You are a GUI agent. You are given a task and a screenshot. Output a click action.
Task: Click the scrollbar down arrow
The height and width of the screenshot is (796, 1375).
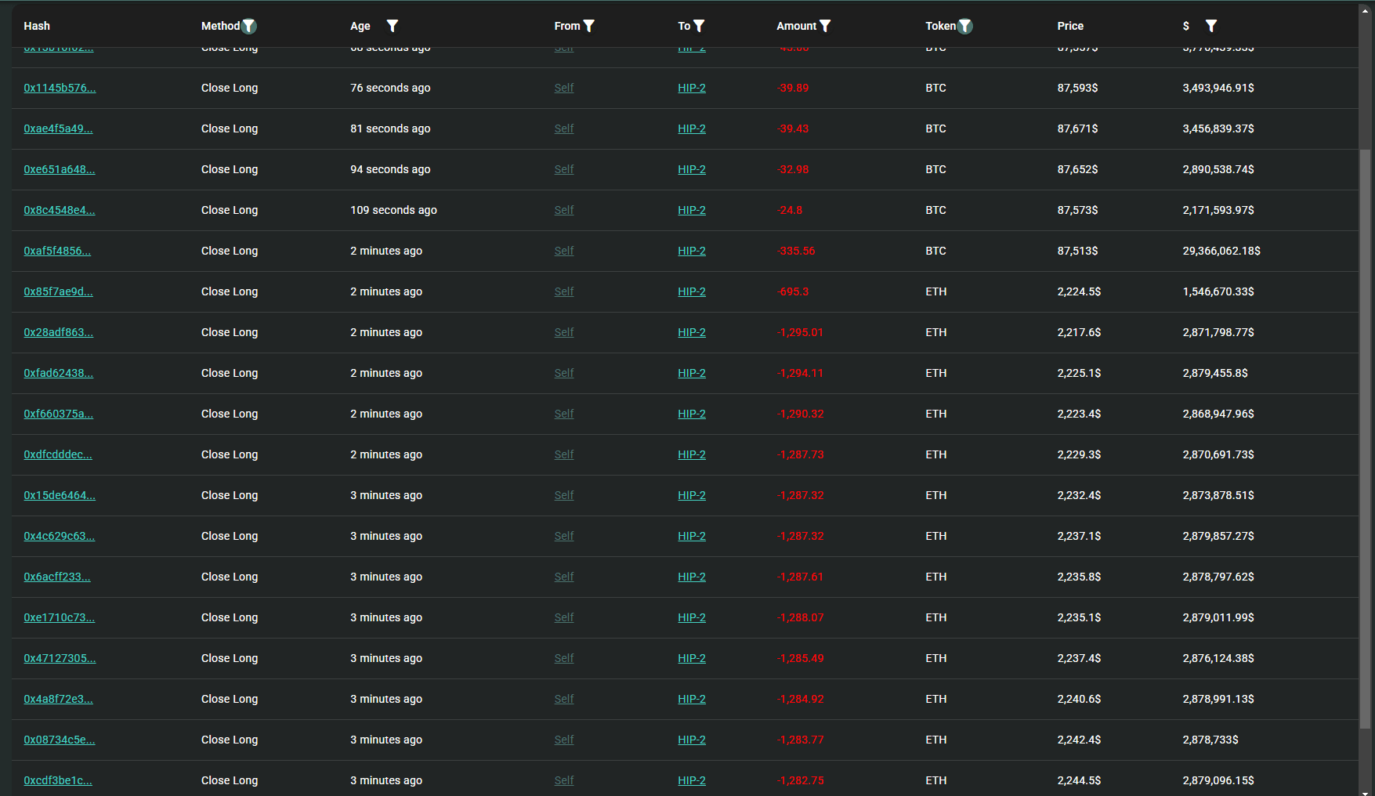coord(1366,791)
